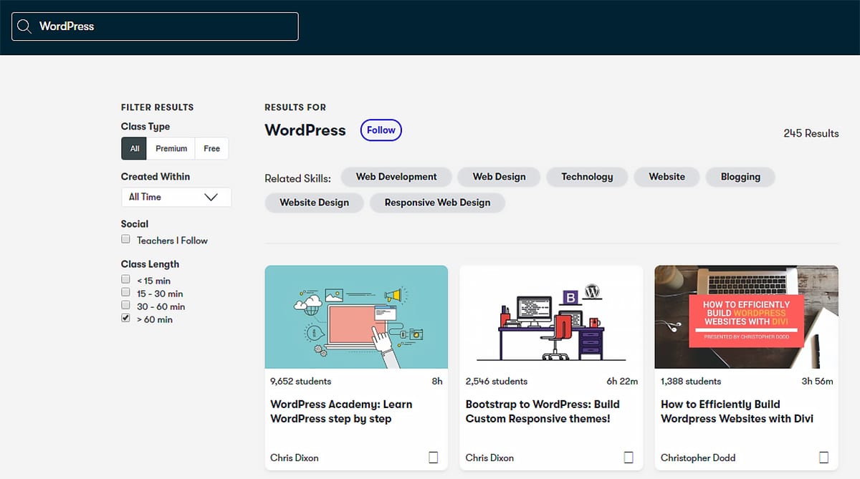Select Technology related skill
The width and height of the screenshot is (860, 479).
coord(587,177)
